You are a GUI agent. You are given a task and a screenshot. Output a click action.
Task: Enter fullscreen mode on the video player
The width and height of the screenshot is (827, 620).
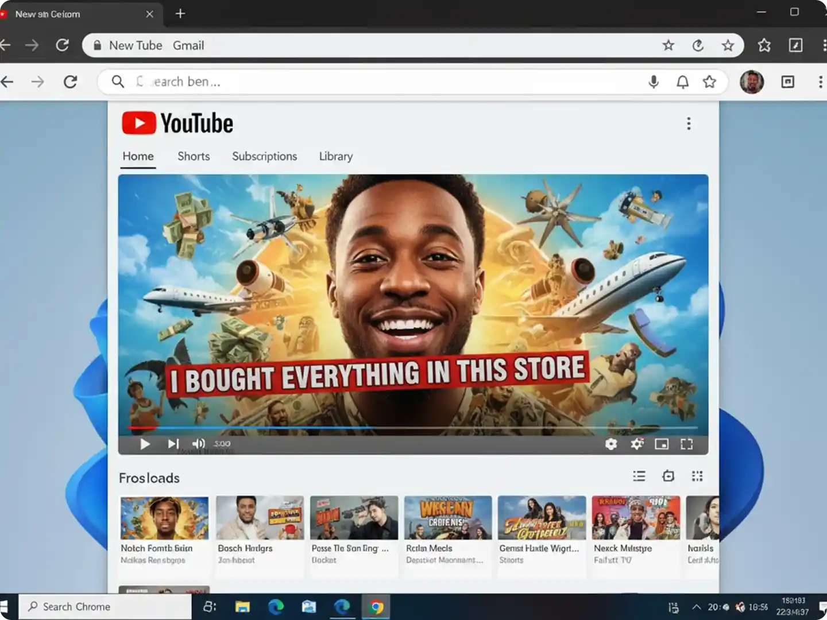pos(686,444)
